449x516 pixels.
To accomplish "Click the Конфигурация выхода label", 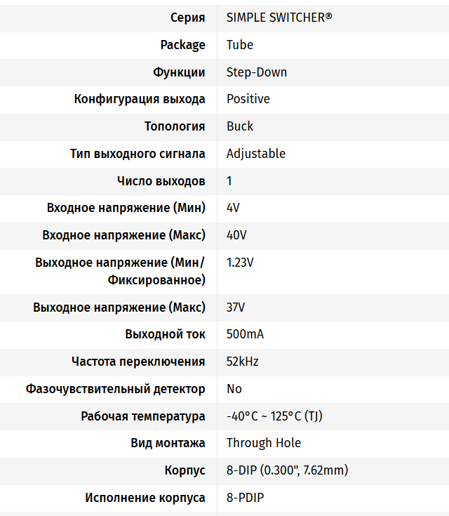I will tap(140, 99).
